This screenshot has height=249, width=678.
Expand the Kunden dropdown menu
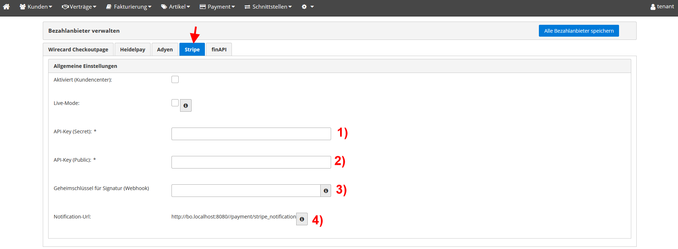click(36, 7)
